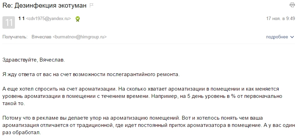Click the print icon
The width and height of the screenshot is (298, 139).
292,5
